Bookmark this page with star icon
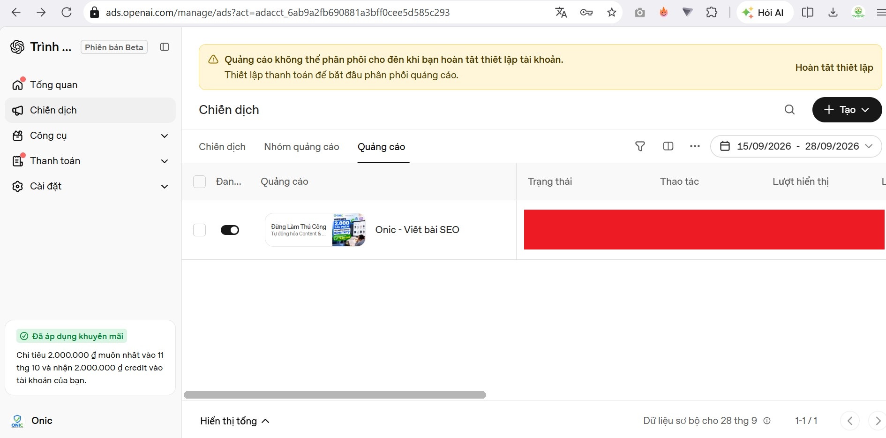886x438 pixels. click(611, 13)
